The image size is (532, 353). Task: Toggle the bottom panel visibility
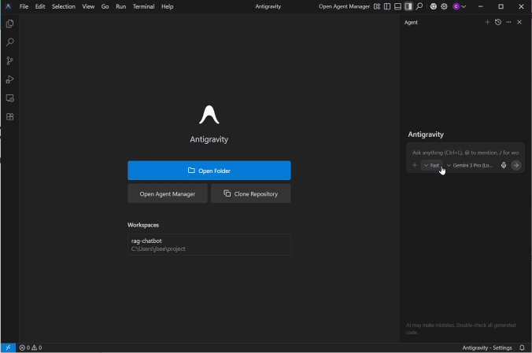(397, 6)
